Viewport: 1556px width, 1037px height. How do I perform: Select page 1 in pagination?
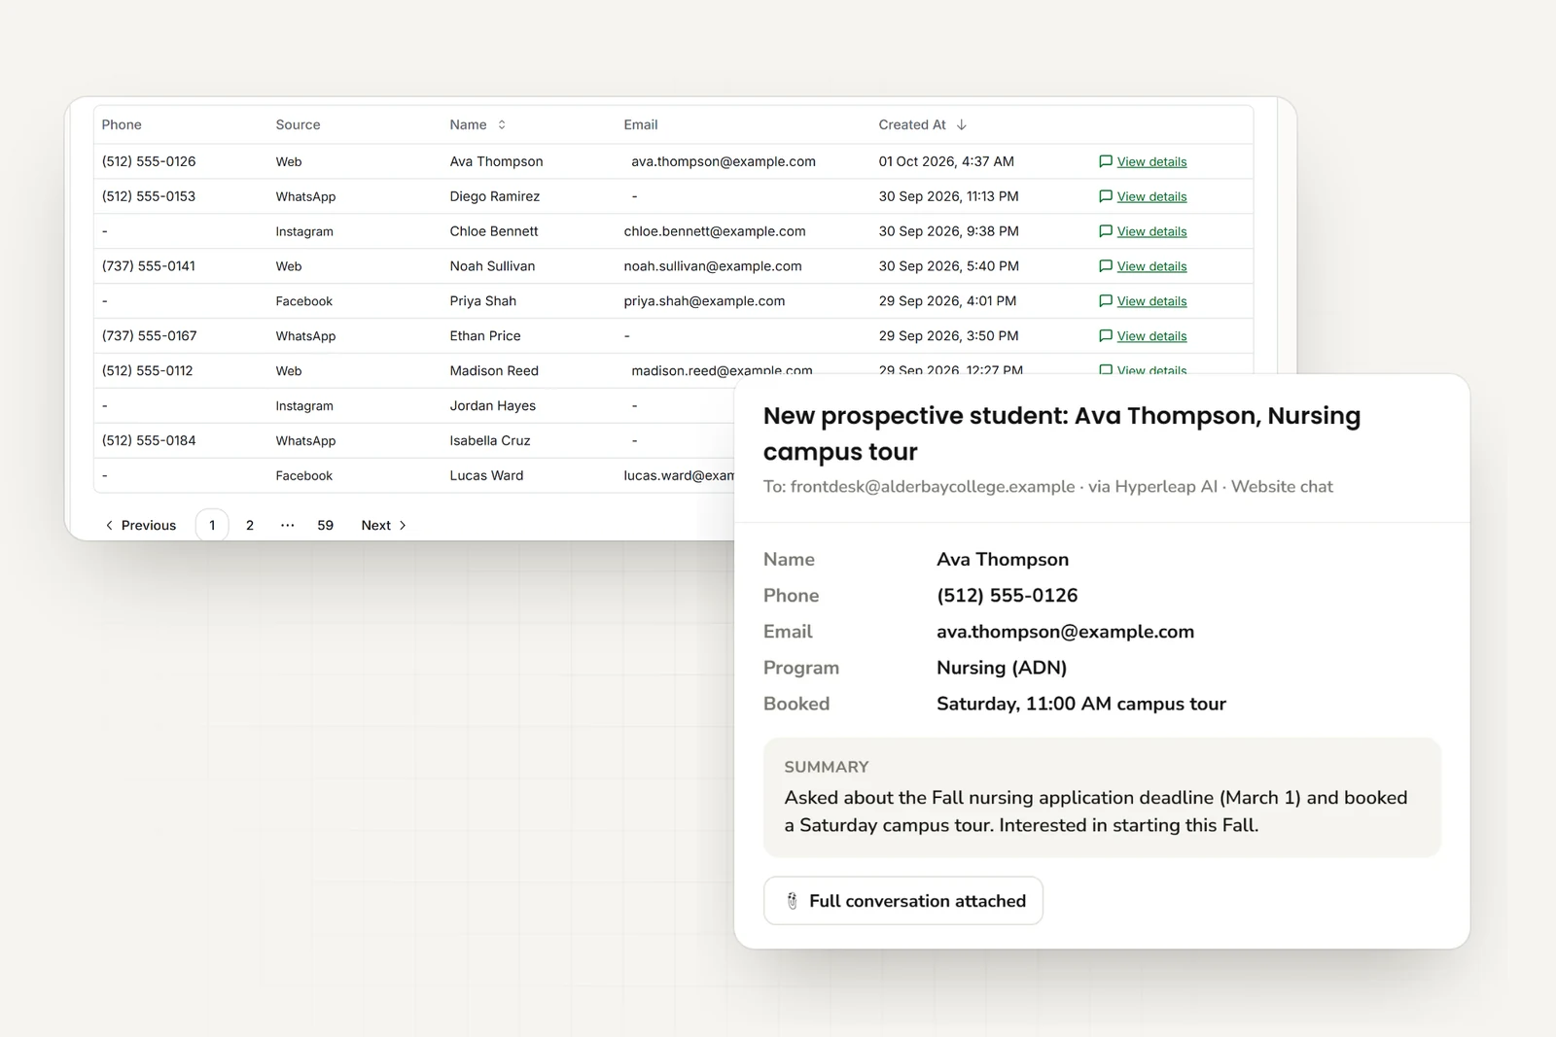click(x=212, y=526)
